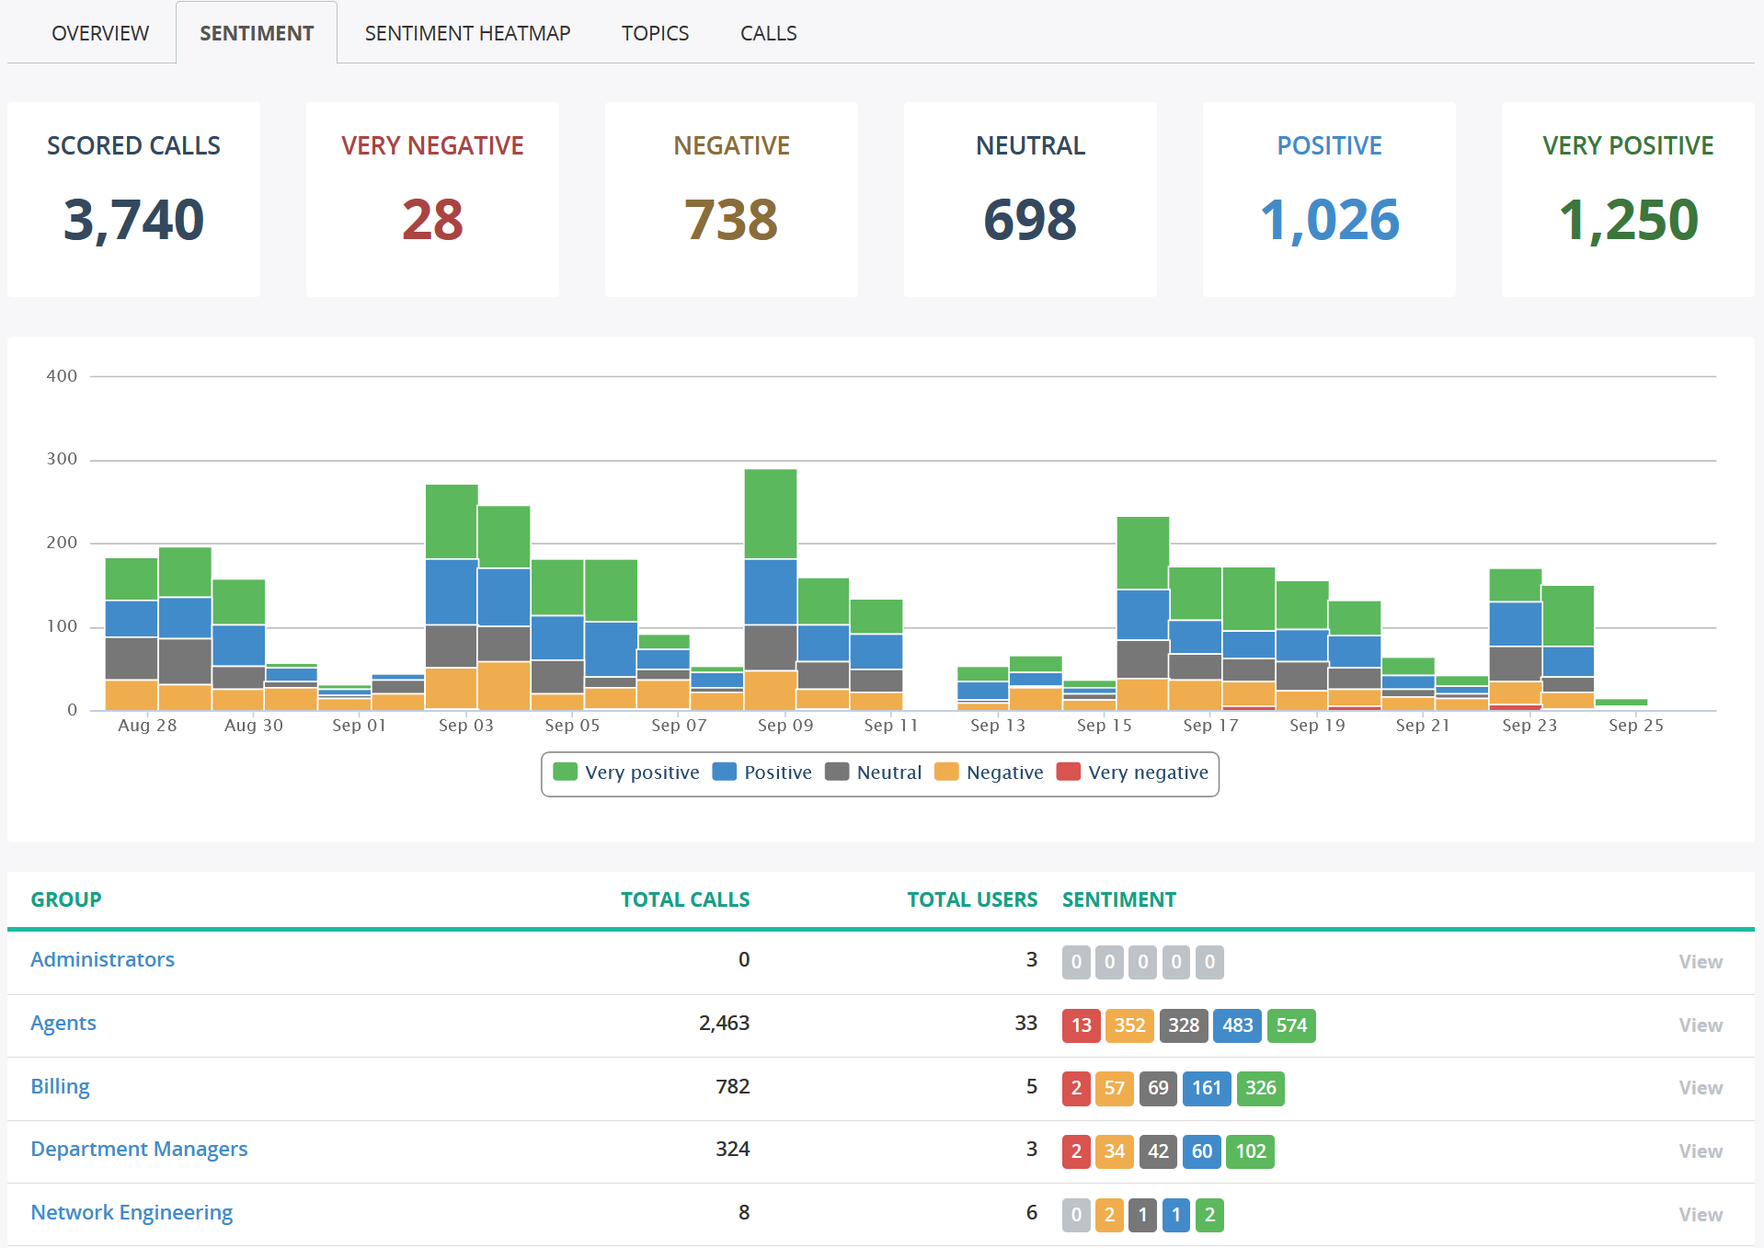1764x1248 pixels.
Task: Toggle Positive series in chart legend
Action: (x=762, y=773)
